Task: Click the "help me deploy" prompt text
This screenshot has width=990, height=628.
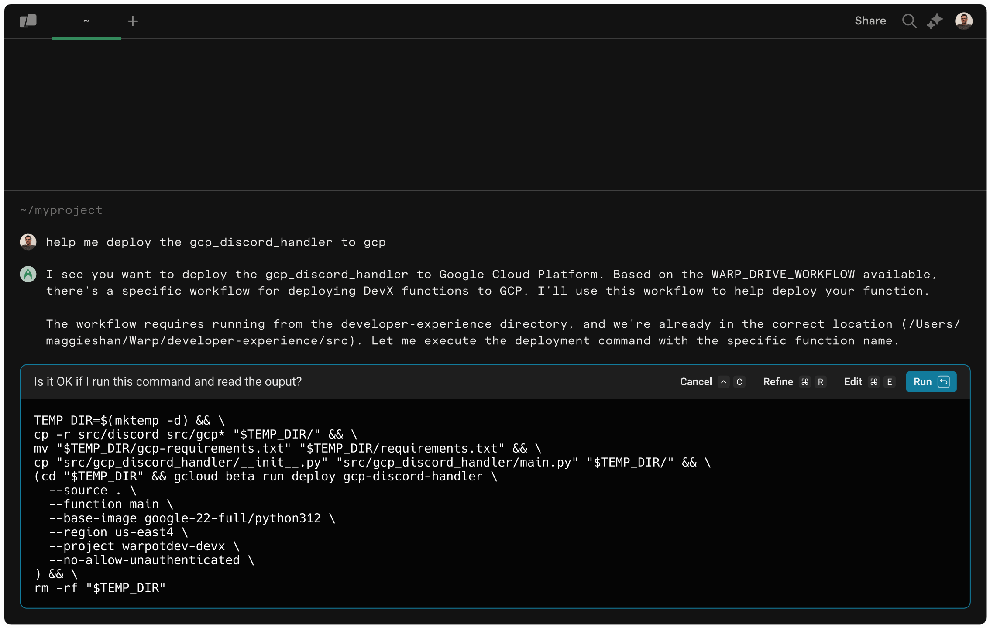Action: pyautogui.click(x=216, y=242)
